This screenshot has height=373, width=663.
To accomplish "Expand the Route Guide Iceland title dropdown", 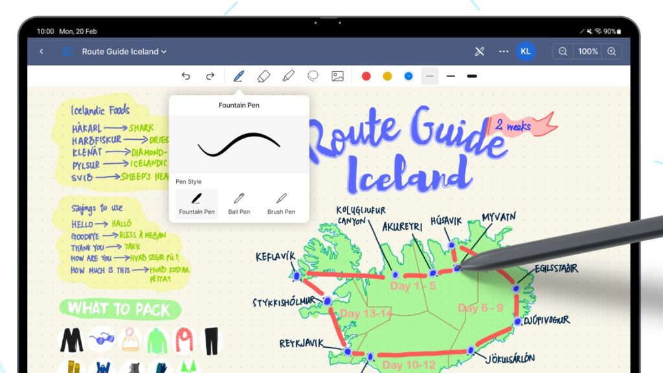I will 164,52.
